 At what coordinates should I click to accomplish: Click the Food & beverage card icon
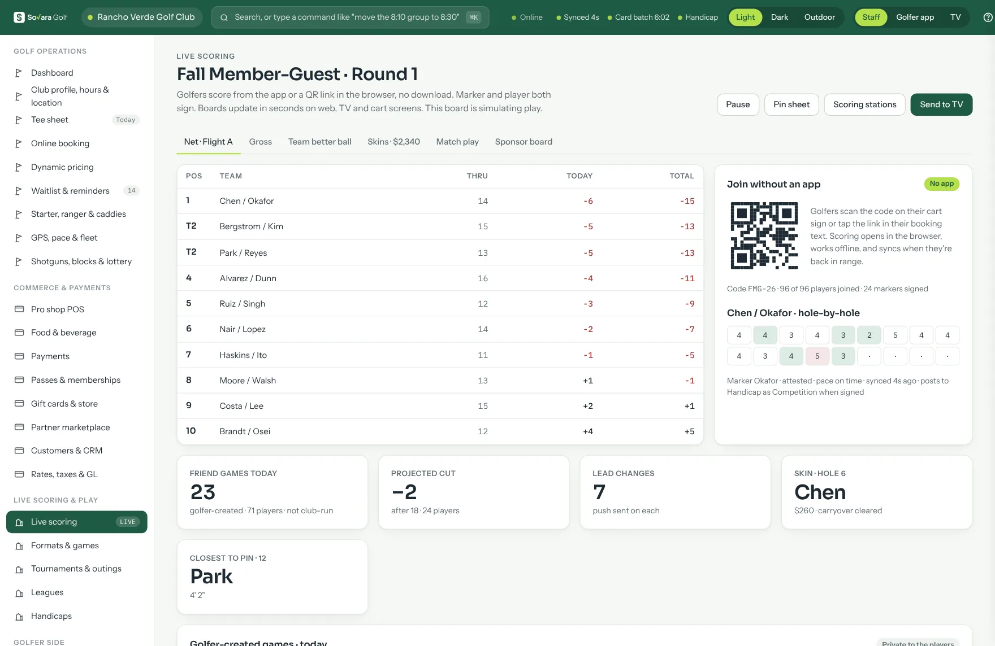pyautogui.click(x=19, y=333)
